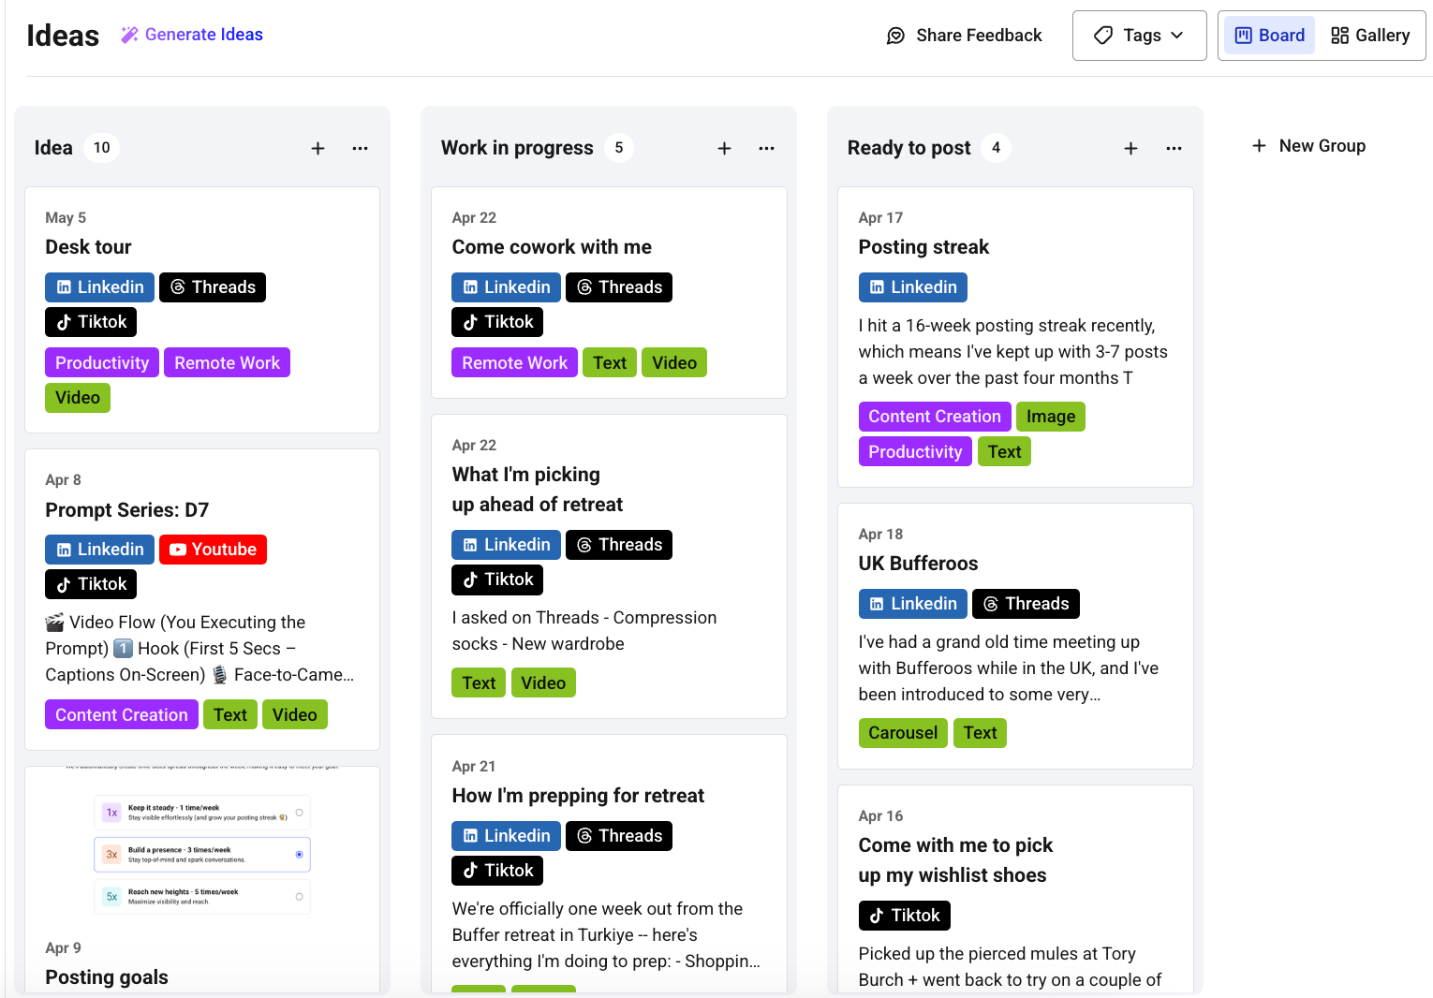Click Ready to post count badge 4

pos(996,148)
